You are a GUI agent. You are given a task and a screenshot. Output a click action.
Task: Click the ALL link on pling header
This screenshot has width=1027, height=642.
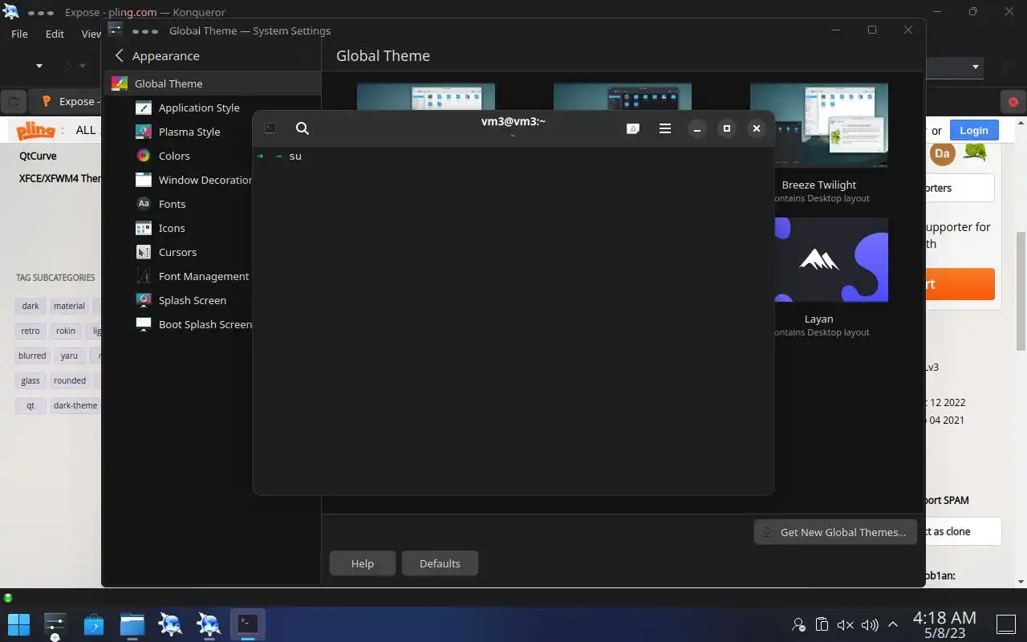pyautogui.click(x=86, y=130)
